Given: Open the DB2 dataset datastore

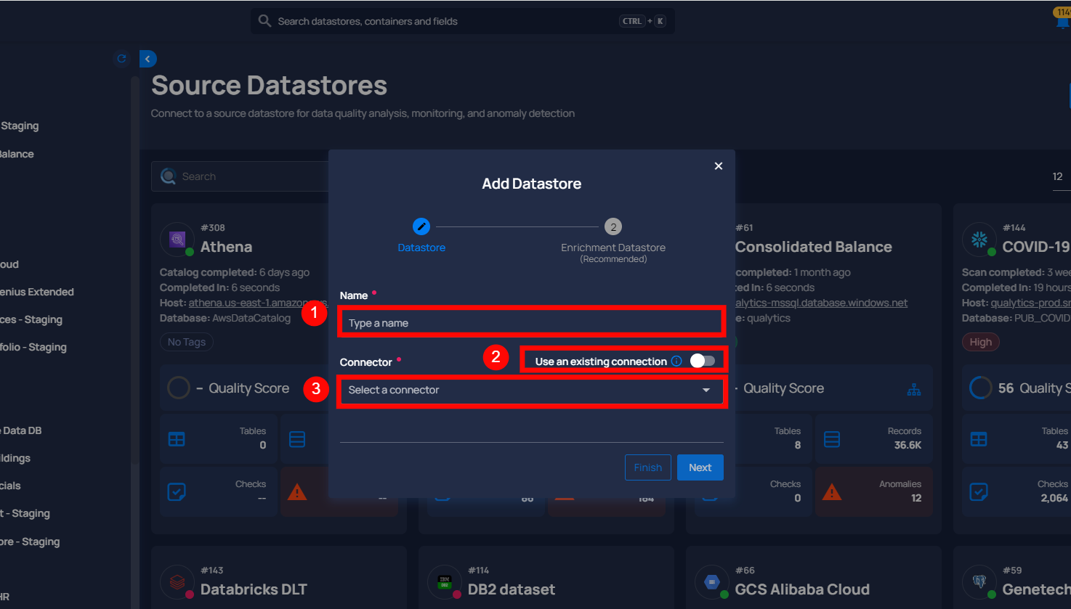Looking at the screenshot, I should (512, 589).
